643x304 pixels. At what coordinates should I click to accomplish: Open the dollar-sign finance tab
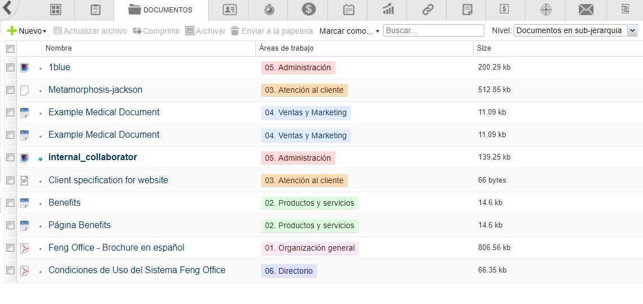(308, 10)
